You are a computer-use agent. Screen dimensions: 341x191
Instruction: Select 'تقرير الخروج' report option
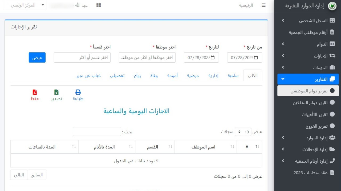point(316,126)
